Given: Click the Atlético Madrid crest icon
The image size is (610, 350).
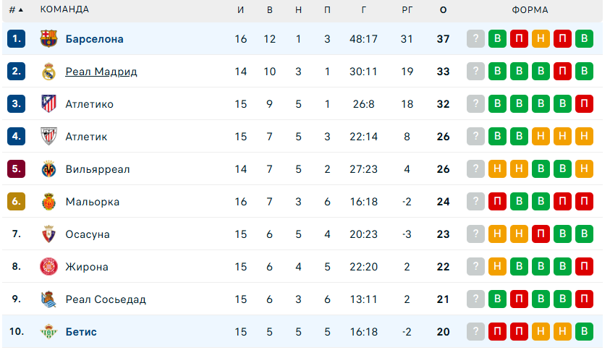Looking at the screenshot, I should click(48, 104).
